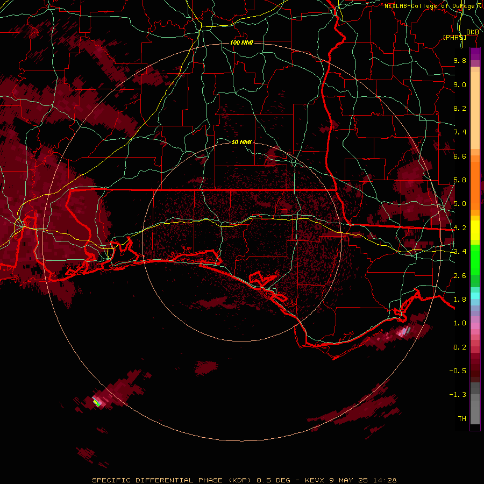Screen dimensions: 484x484
Task: Click the "100 NMI" range ring label
Action: [x=241, y=42]
